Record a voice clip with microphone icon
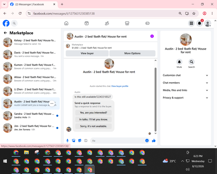The height and width of the screenshot is (174, 217). click(67, 141)
